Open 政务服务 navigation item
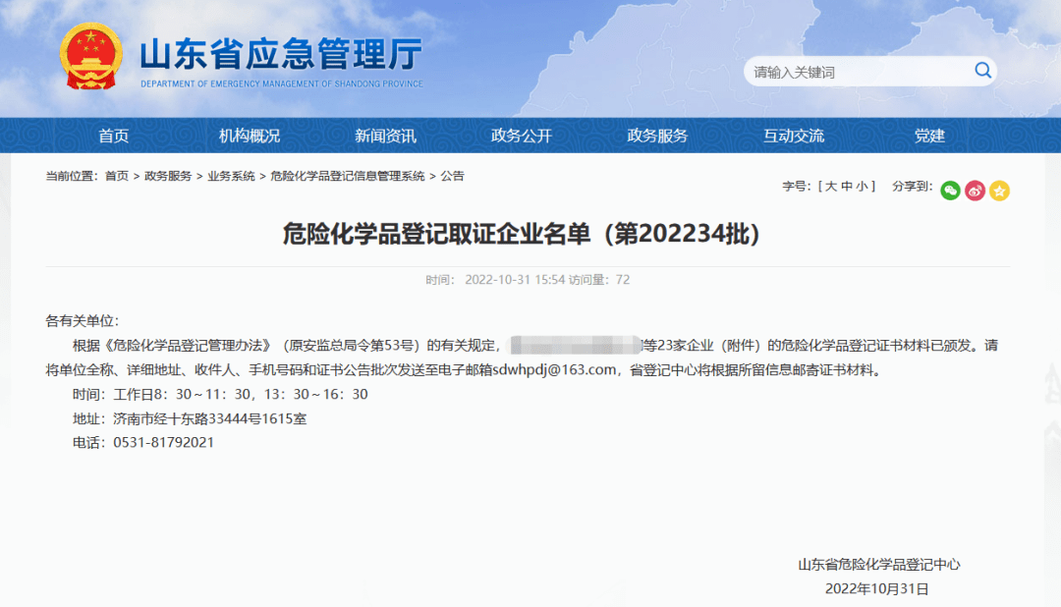The width and height of the screenshot is (1061, 607). pyautogui.click(x=657, y=136)
